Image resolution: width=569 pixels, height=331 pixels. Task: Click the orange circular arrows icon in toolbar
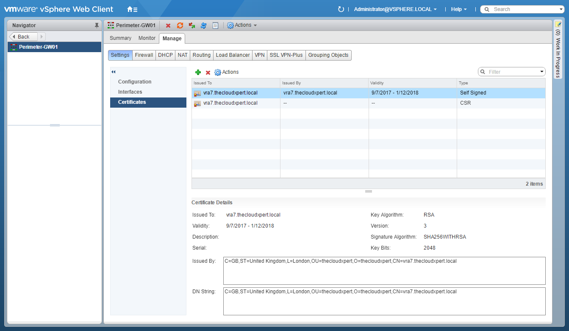[x=180, y=25]
